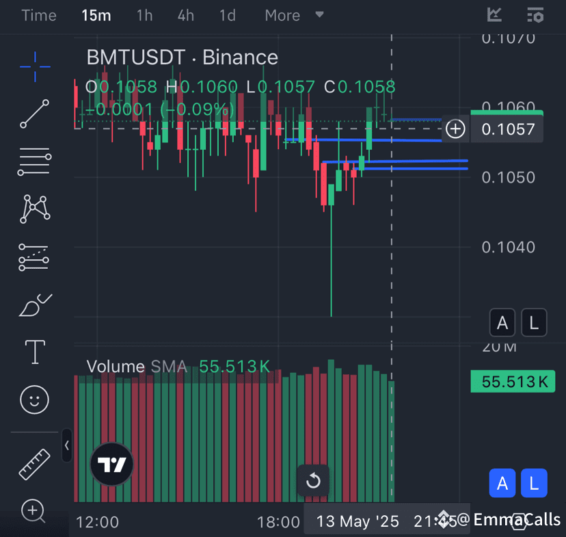This screenshot has height=537, width=566.
Task: Open the horizontal lines drawing tool
Action: [x=34, y=162]
